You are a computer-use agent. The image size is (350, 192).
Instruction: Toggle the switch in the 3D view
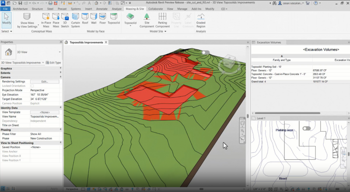(x=206, y=52)
